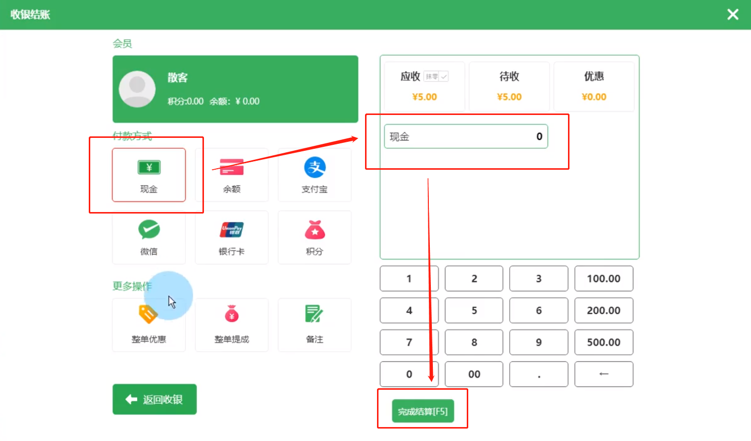This screenshot has width=751, height=441.
Task: Click the 完成结算[F5] button
Action: click(x=423, y=411)
